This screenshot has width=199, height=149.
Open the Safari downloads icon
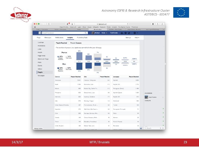(153, 24)
